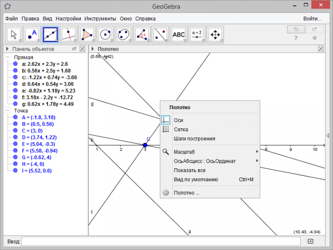Click Показать все in context menu

point(190,170)
